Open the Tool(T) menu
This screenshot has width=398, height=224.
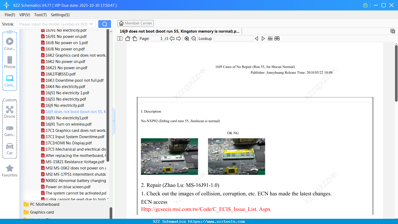pyautogui.click(x=41, y=15)
